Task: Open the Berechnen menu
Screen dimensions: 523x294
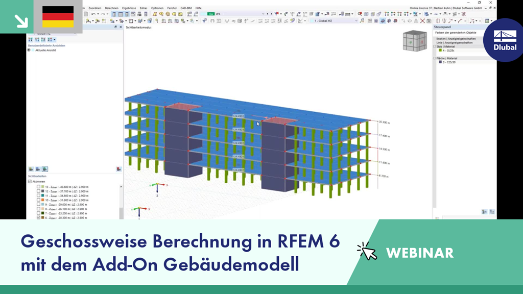Action: (x=111, y=8)
